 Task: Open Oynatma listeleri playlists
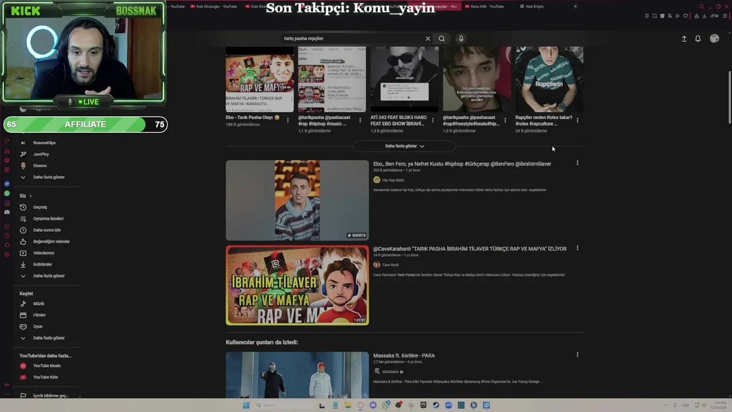(49, 219)
